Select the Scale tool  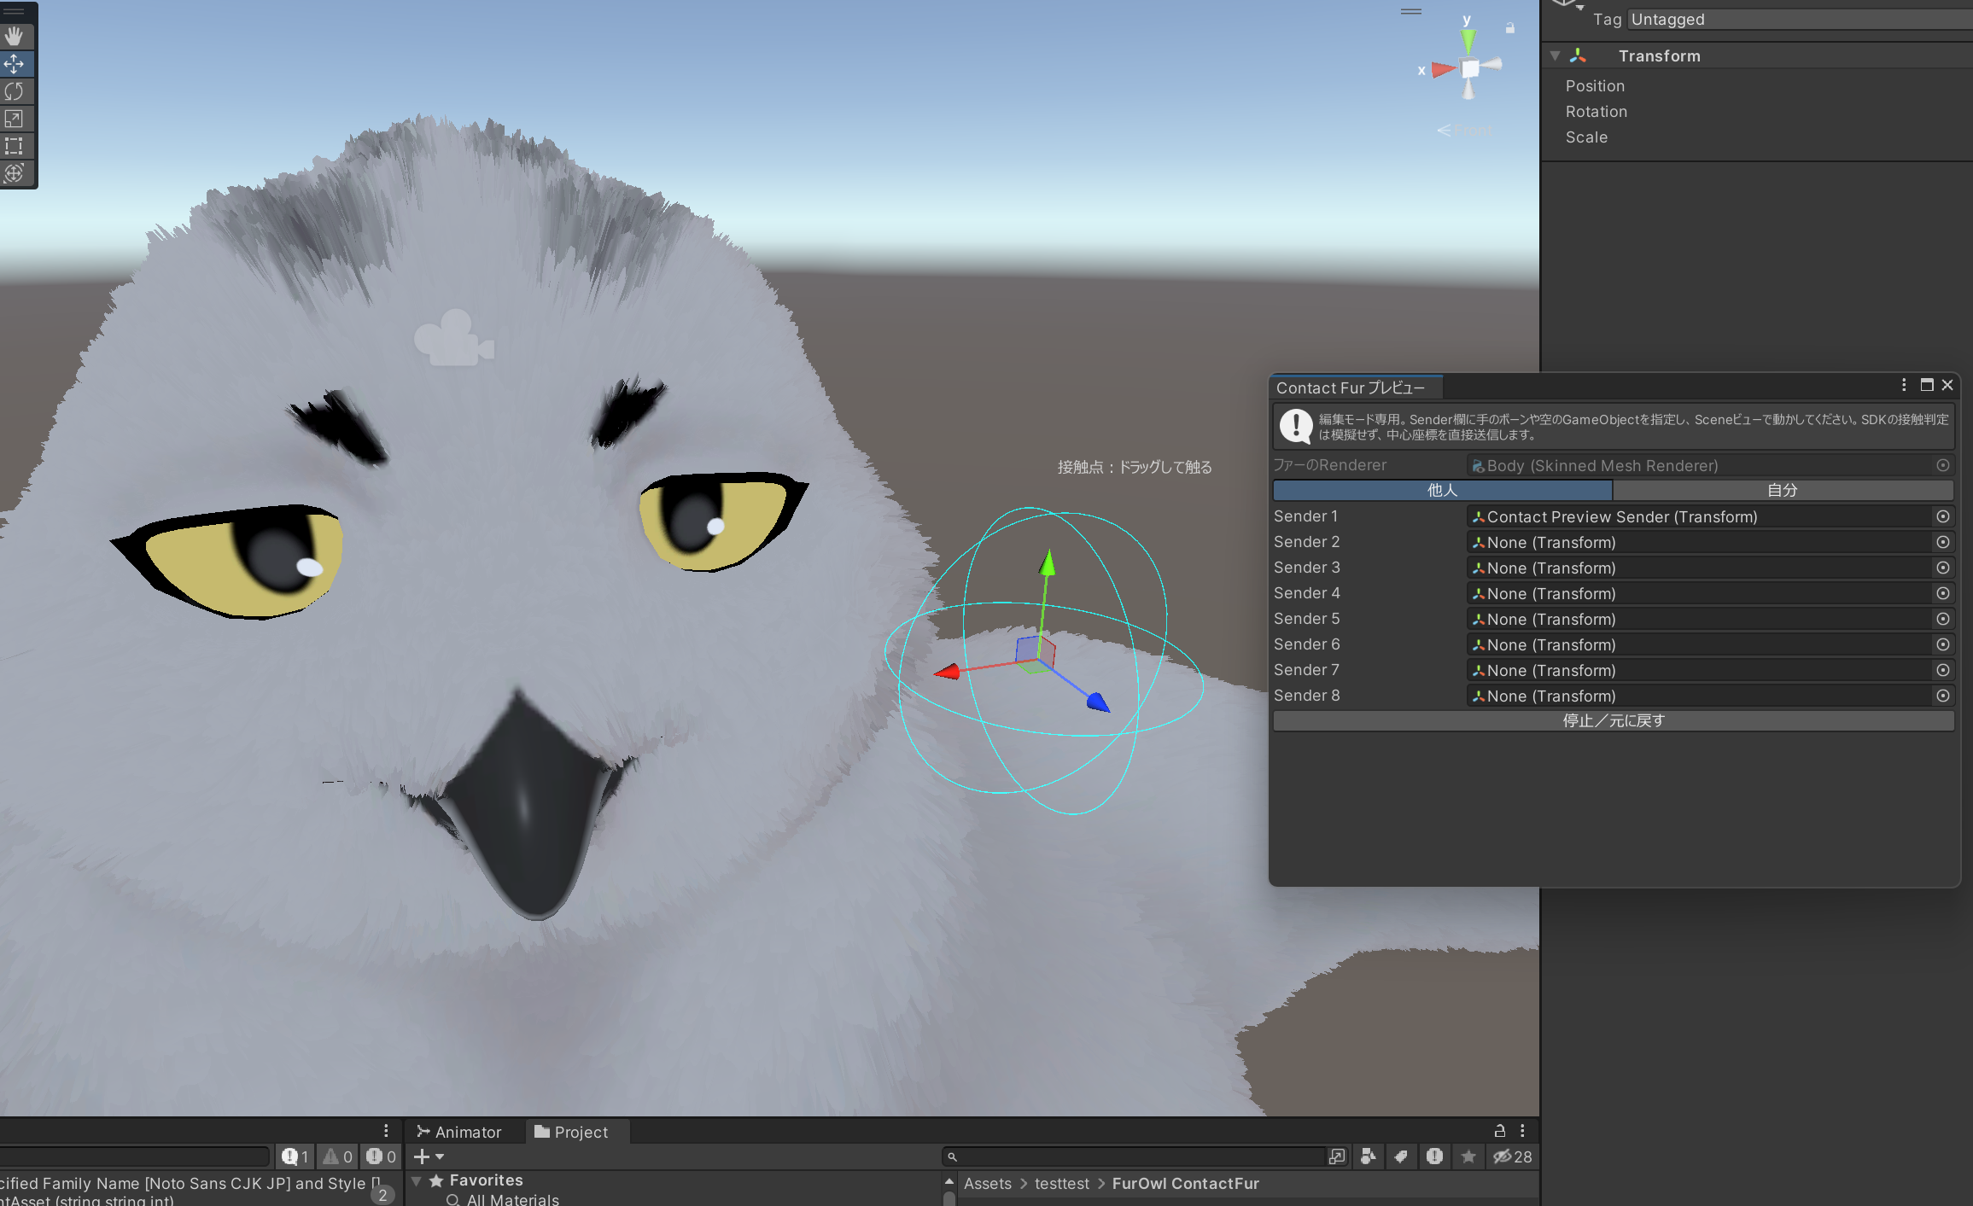pyautogui.click(x=15, y=119)
